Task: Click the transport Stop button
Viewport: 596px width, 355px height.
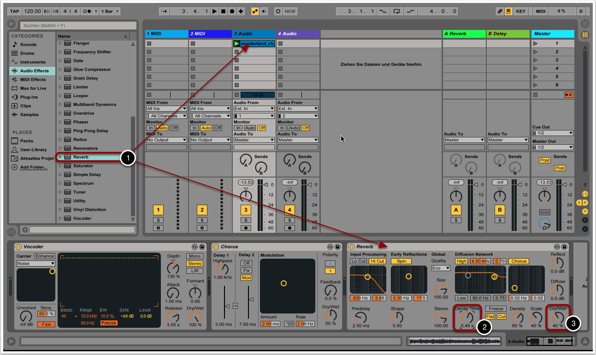Action: [224, 11]
